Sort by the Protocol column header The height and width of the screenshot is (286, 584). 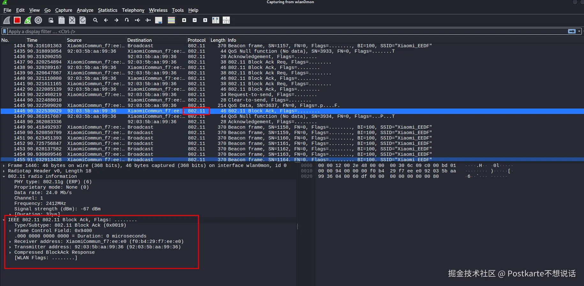click(198, 40)
